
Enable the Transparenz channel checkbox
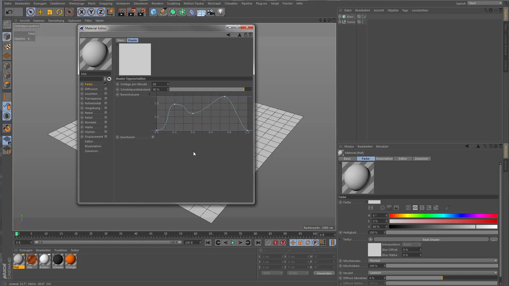coord(106,99)
